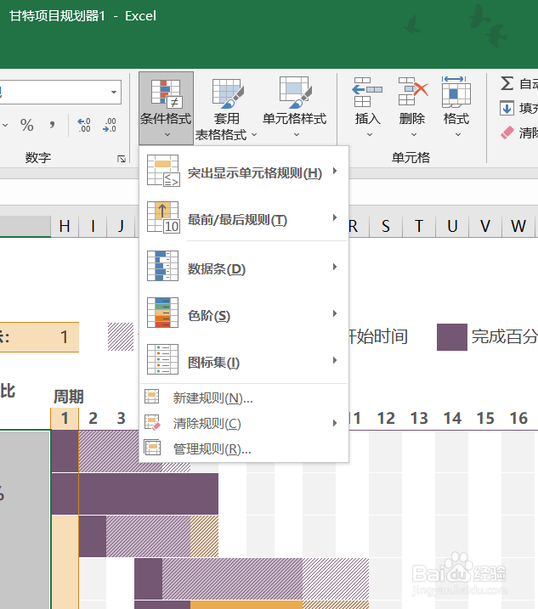Screen dimensions: 538x609
Task: Click the Data Bars icon
Action: tap(163, 266)
